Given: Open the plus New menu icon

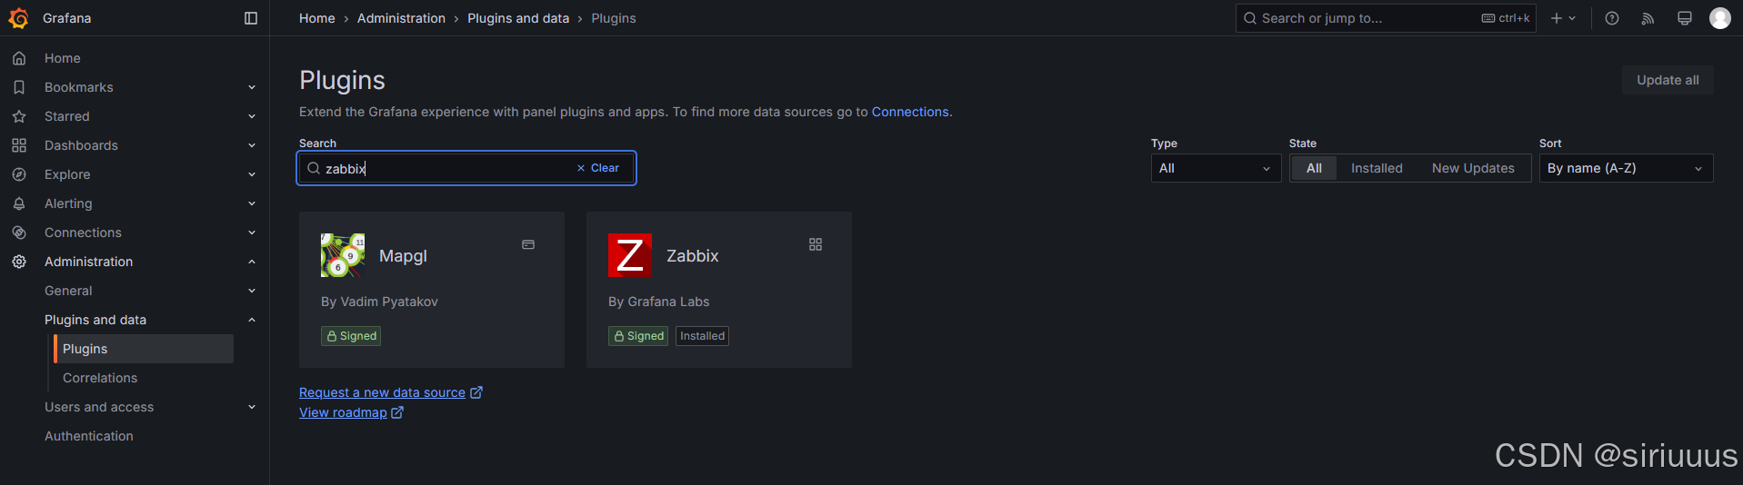Looking at the screenshot, I should (x=1563, y=18).
